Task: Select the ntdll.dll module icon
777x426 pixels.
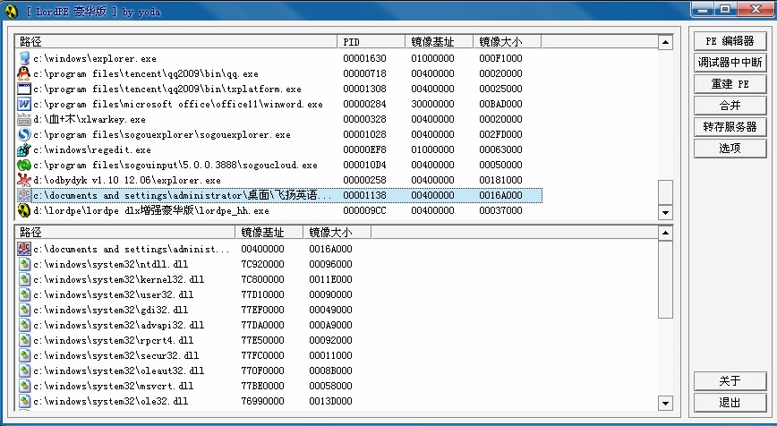Action: (x=25, y=264)
